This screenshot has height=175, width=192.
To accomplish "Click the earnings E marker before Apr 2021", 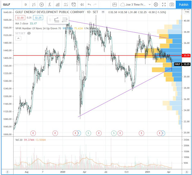I will (160, 133).
